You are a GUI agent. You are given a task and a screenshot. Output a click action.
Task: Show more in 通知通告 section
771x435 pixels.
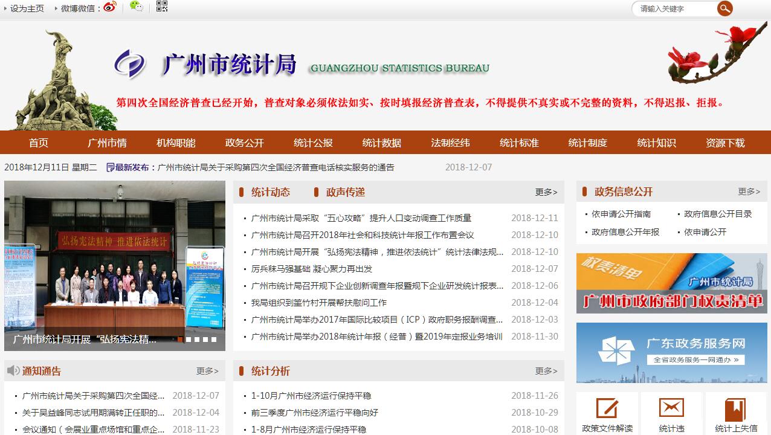207,371
